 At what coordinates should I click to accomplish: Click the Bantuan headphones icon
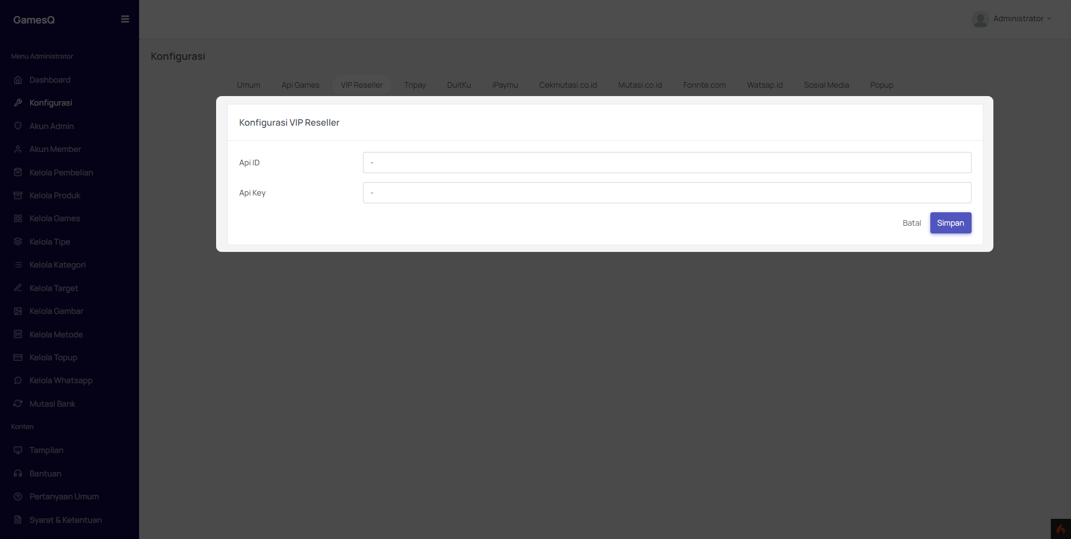(18, 474)
